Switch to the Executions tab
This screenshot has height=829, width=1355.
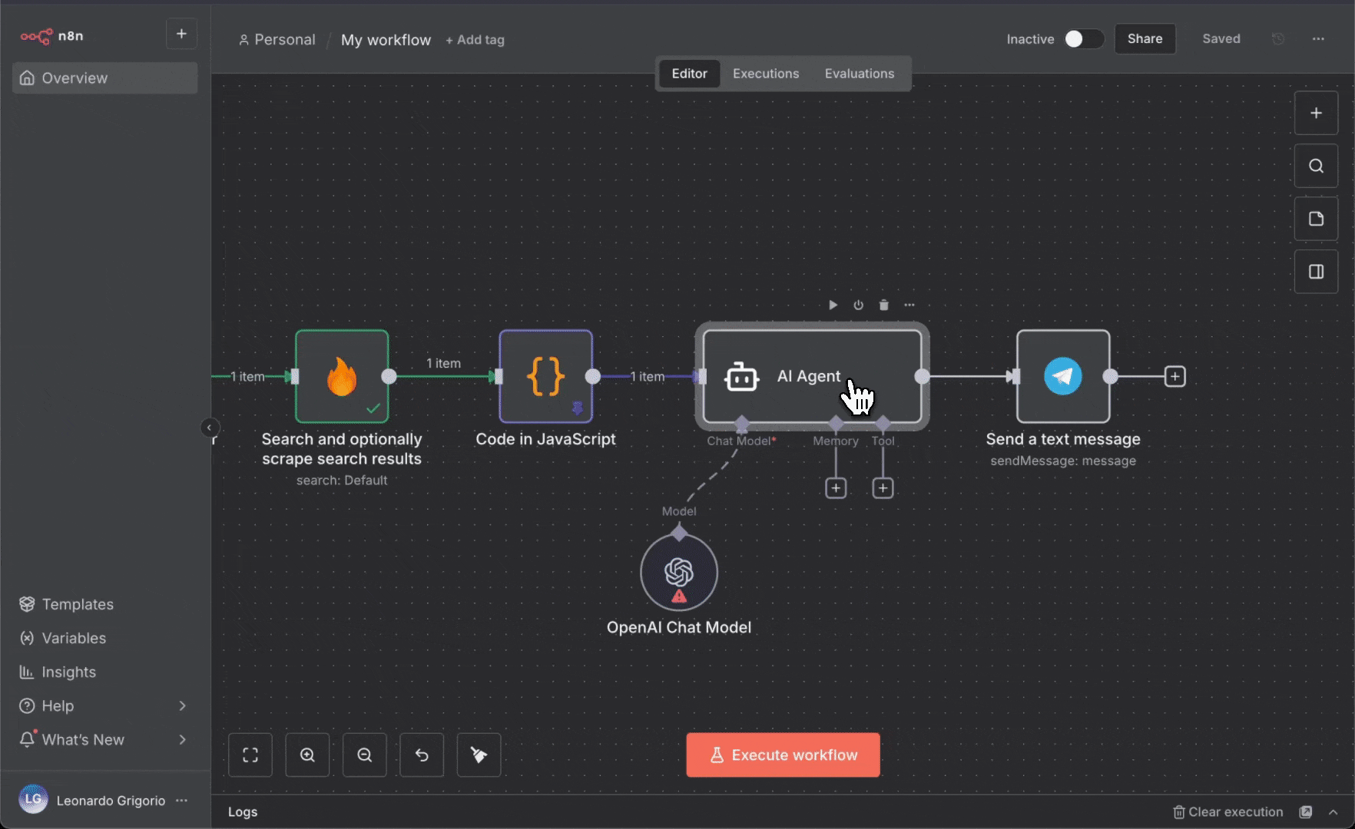coord(765,73)
